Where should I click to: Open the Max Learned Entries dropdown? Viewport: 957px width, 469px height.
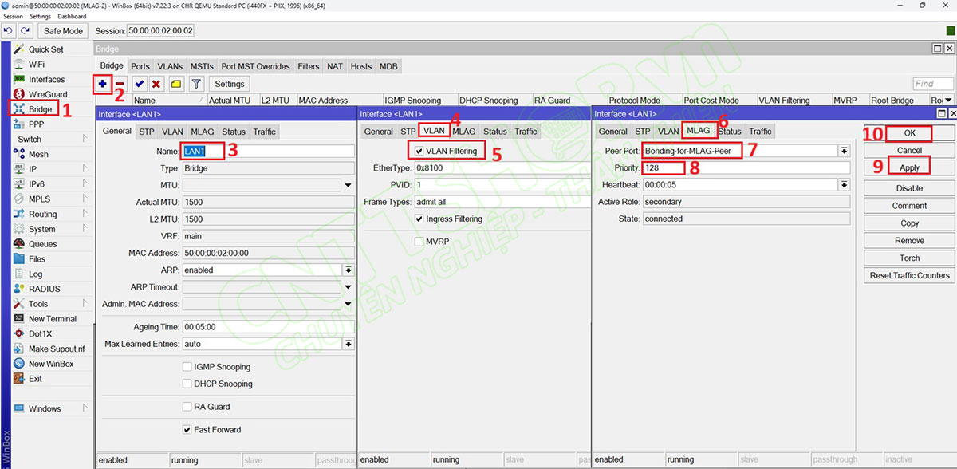[349, 344]
